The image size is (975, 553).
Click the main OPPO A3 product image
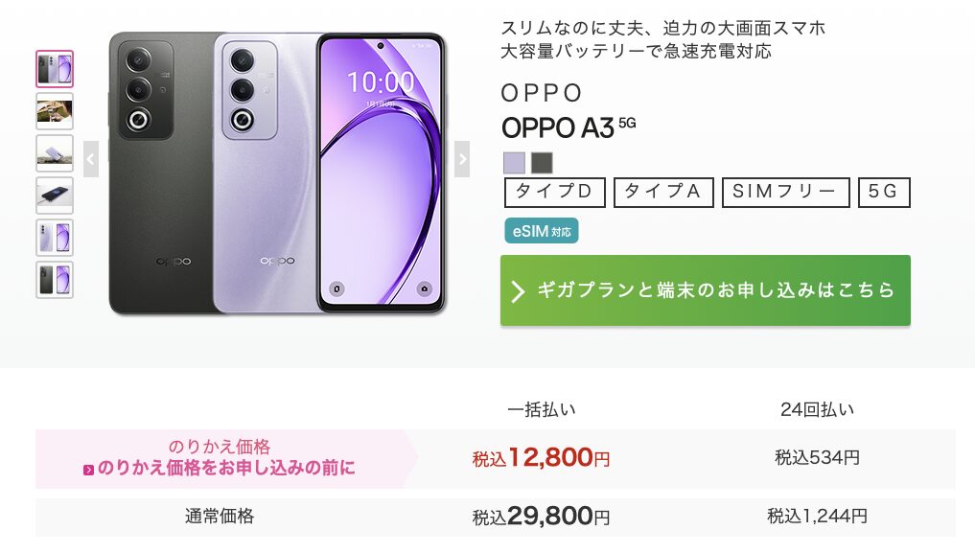[x=277, y=173]
